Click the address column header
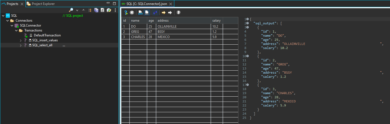 point(183,21)
